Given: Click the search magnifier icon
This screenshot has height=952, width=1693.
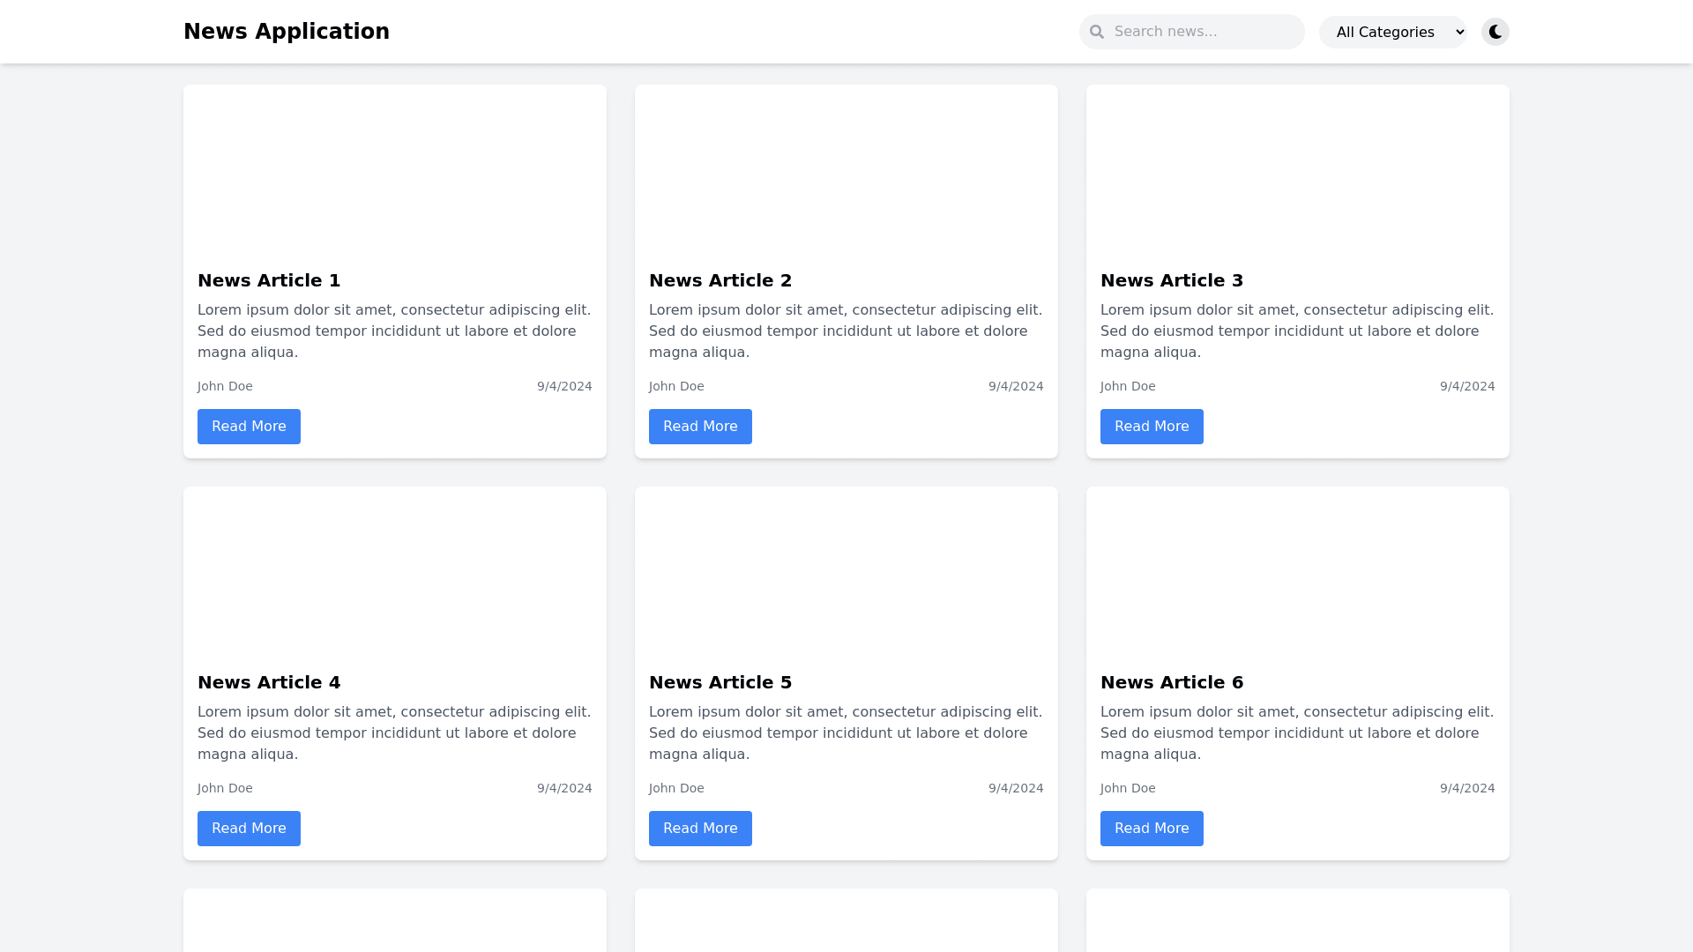Looking at the screenshot, I should [1097, 32].
